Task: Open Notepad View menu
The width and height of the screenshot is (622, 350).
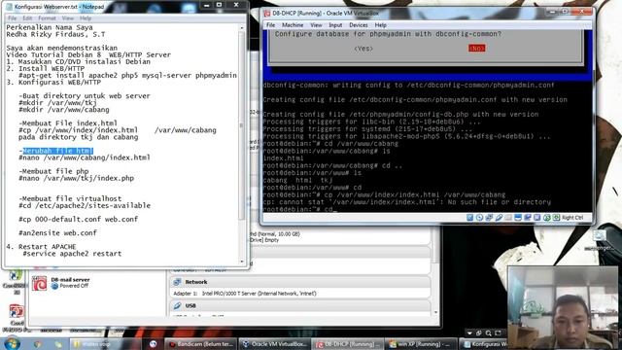Action: [67, 18]
